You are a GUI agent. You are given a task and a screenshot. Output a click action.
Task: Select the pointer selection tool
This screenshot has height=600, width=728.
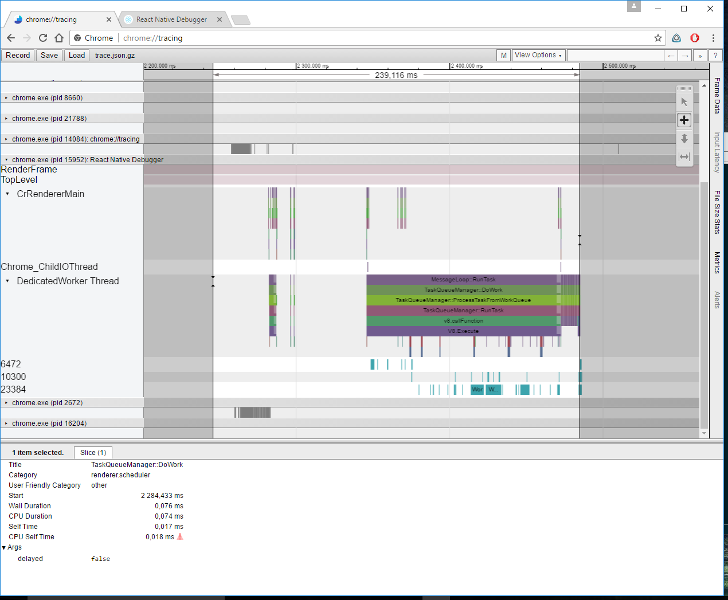684,101
